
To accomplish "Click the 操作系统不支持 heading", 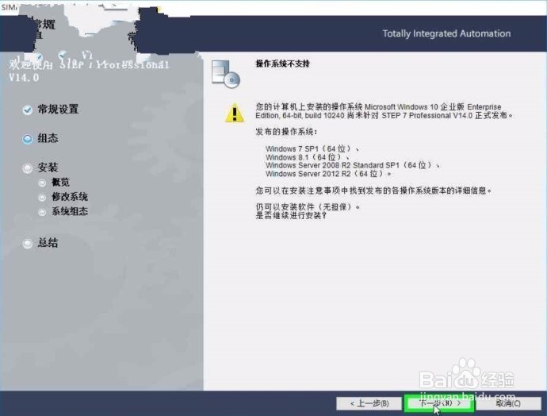I will [282, 64].
